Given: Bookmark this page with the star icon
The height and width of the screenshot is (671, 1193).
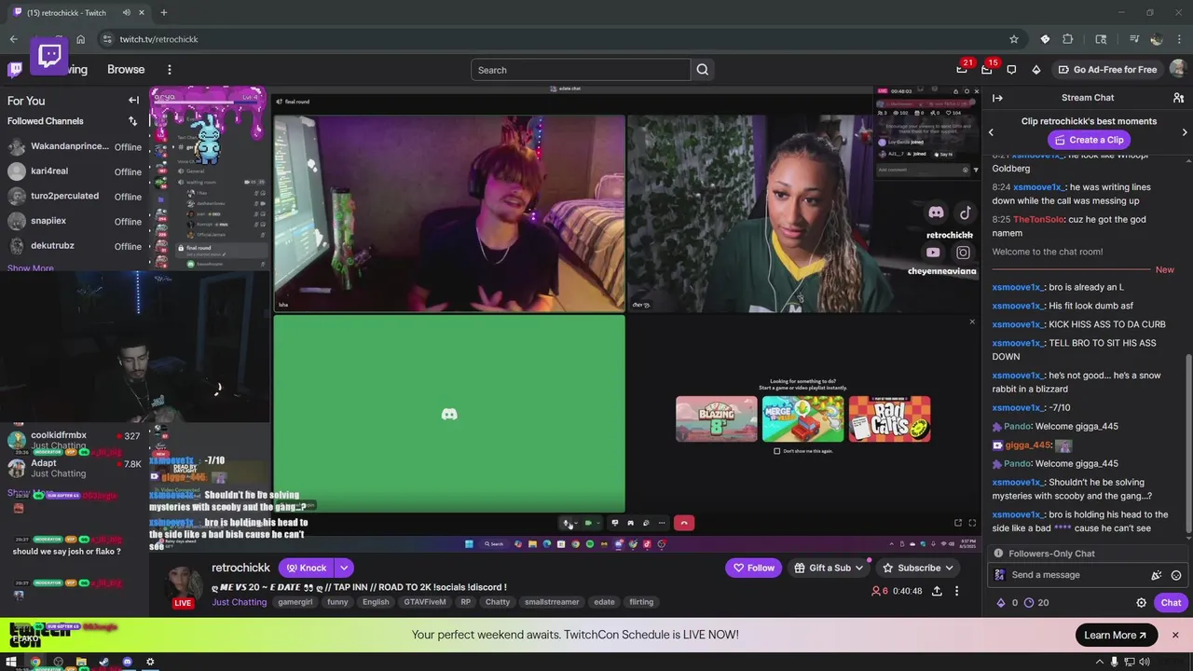Looking at the screenshot, I should (x=1014, y=39).
